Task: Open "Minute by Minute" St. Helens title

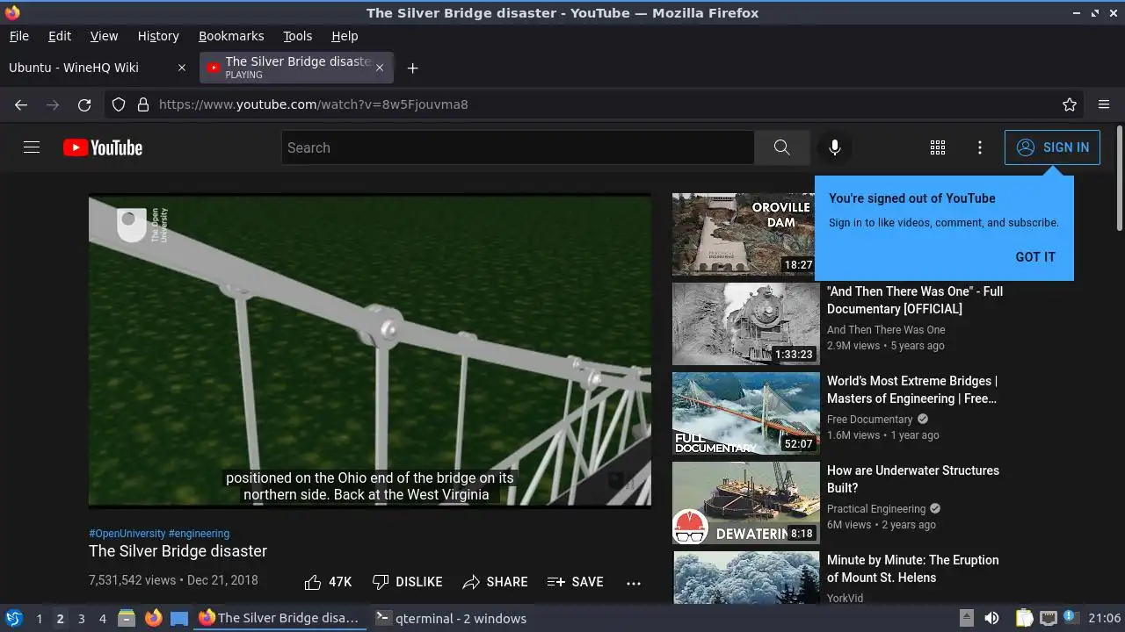Action: pyautogui.click(x=913, y=569)
